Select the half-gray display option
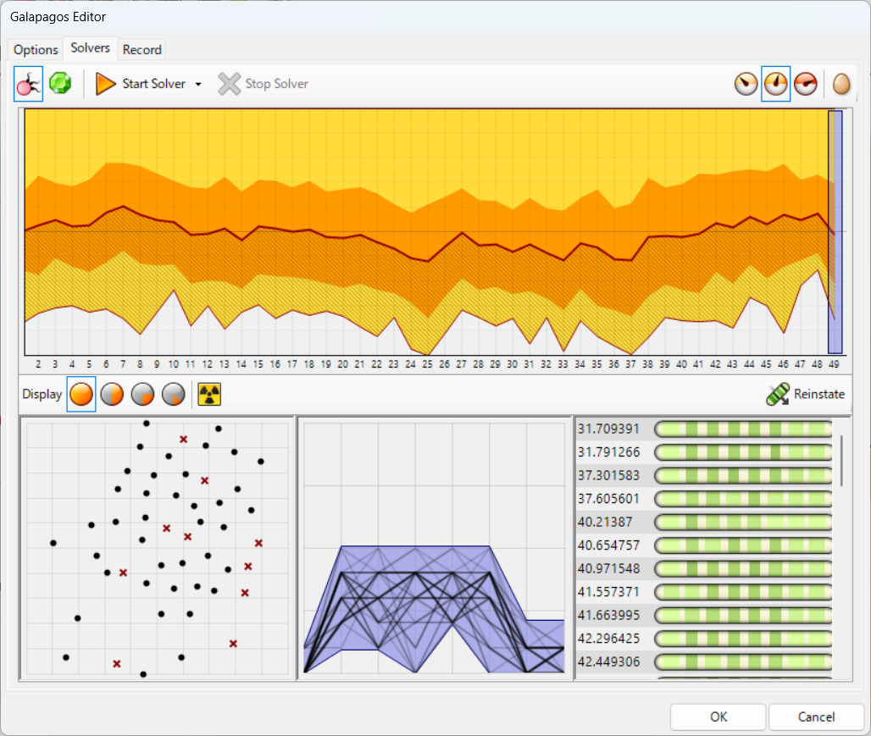This screenshot has width=871, height=736. point(173,394)
